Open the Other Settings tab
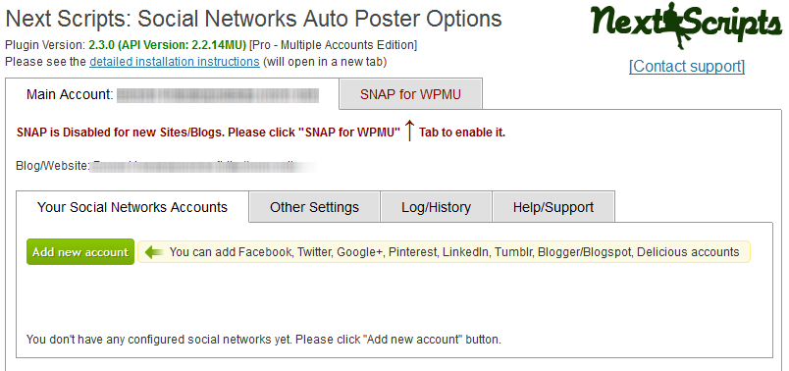The width and height of the screenshot is (789, 371). 314,207
